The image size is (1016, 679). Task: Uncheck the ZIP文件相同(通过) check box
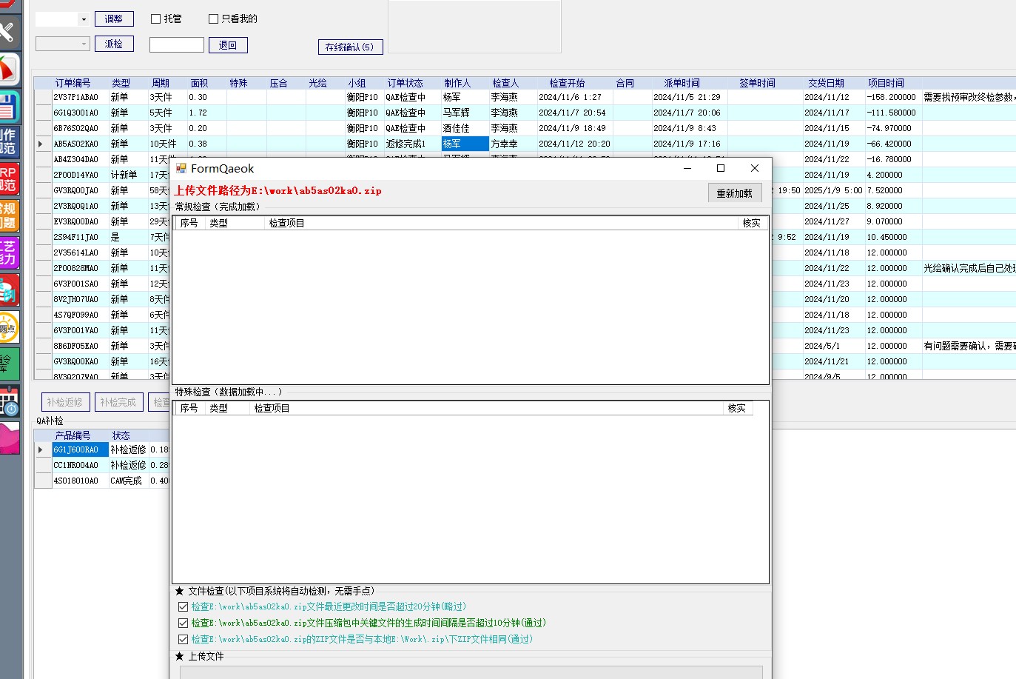(x=183, y=639)
